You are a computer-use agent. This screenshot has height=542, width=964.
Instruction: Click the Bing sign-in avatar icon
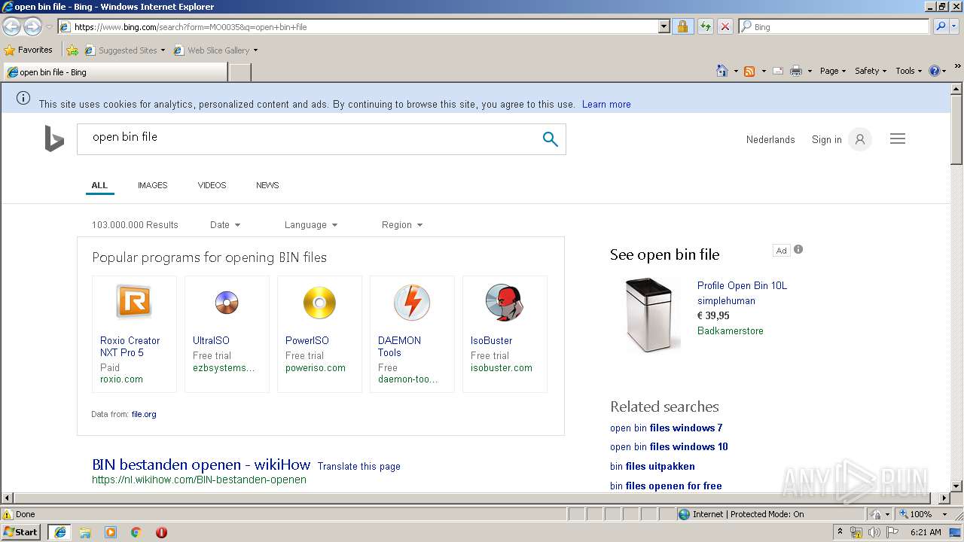coord(860,139)
